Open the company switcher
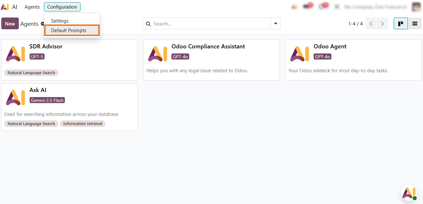The width and height of the screenshot is (423, 204). 375,7
